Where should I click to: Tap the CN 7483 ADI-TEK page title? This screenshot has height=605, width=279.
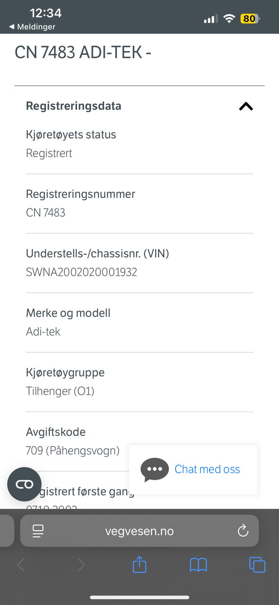click(83, 52)
